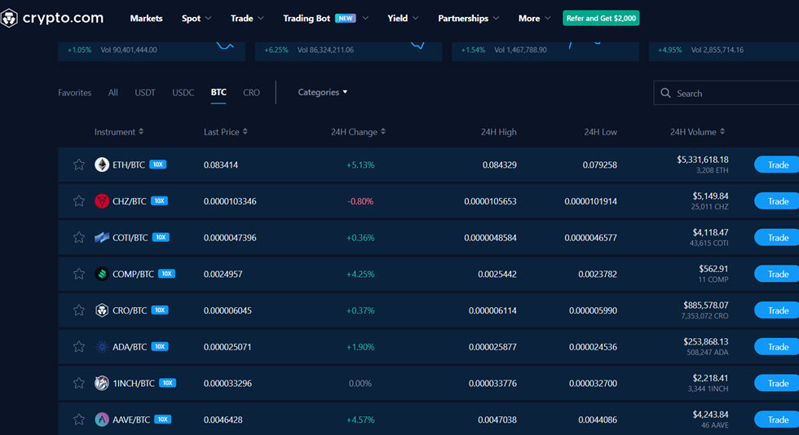
Task: Switch to the CRO tab
Action: point(251,93)
